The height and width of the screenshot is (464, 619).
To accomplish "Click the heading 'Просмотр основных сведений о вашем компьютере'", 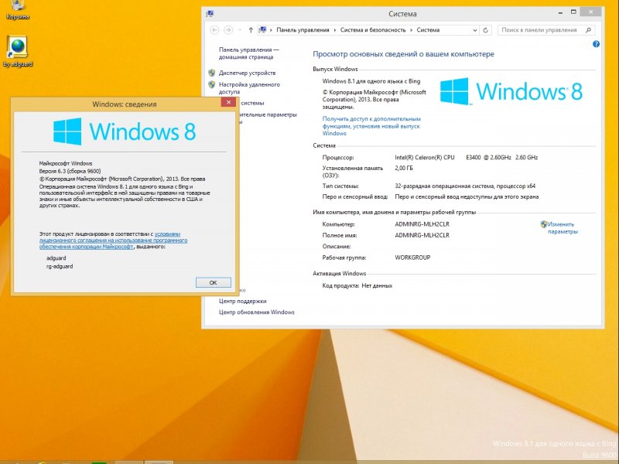I will [403, 54].
